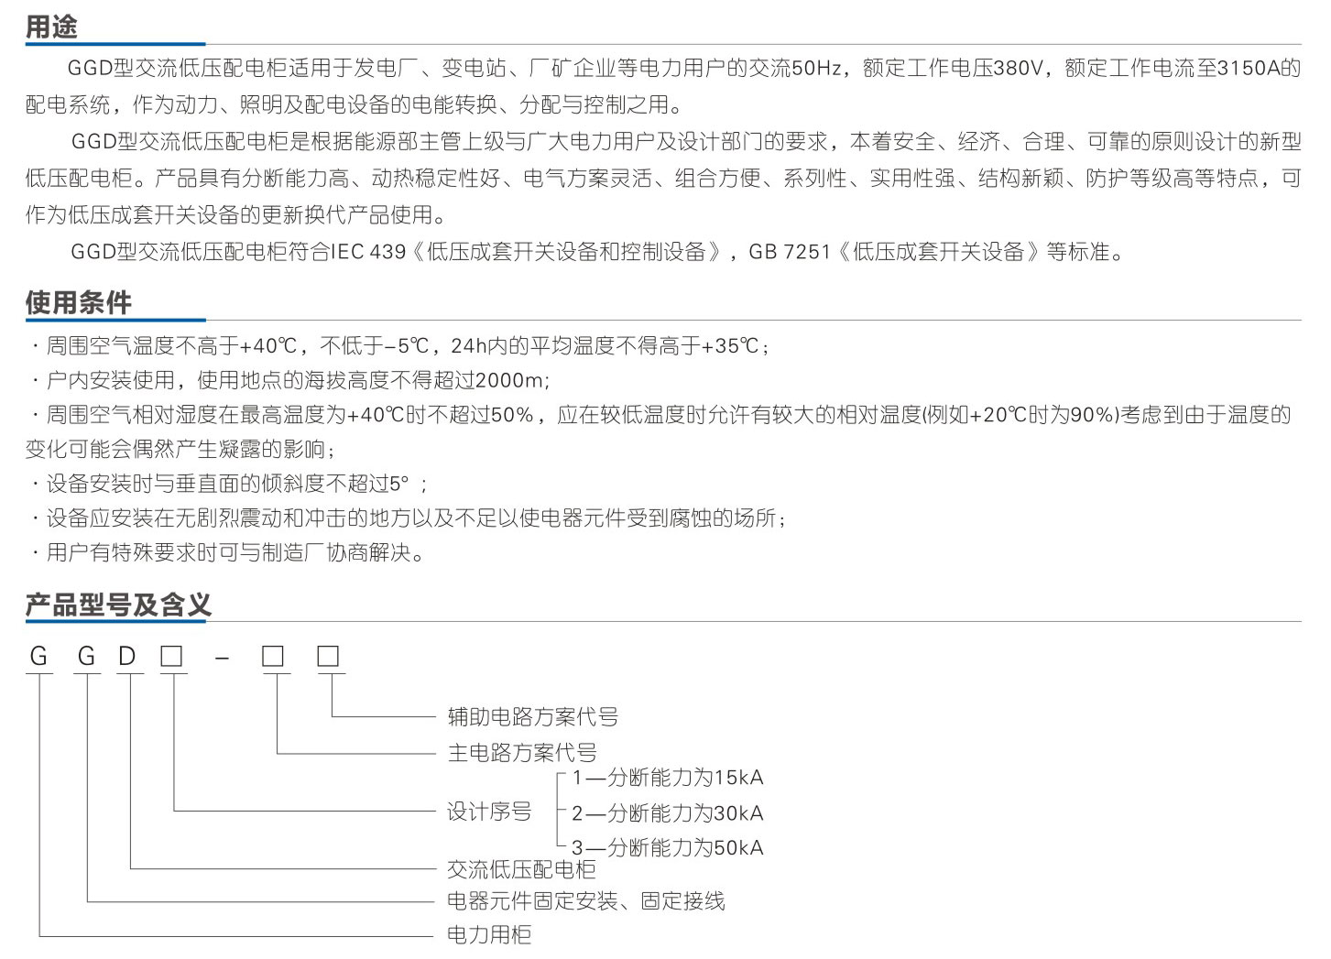Select text 2—分断能力为30kA

click(668, 812)
